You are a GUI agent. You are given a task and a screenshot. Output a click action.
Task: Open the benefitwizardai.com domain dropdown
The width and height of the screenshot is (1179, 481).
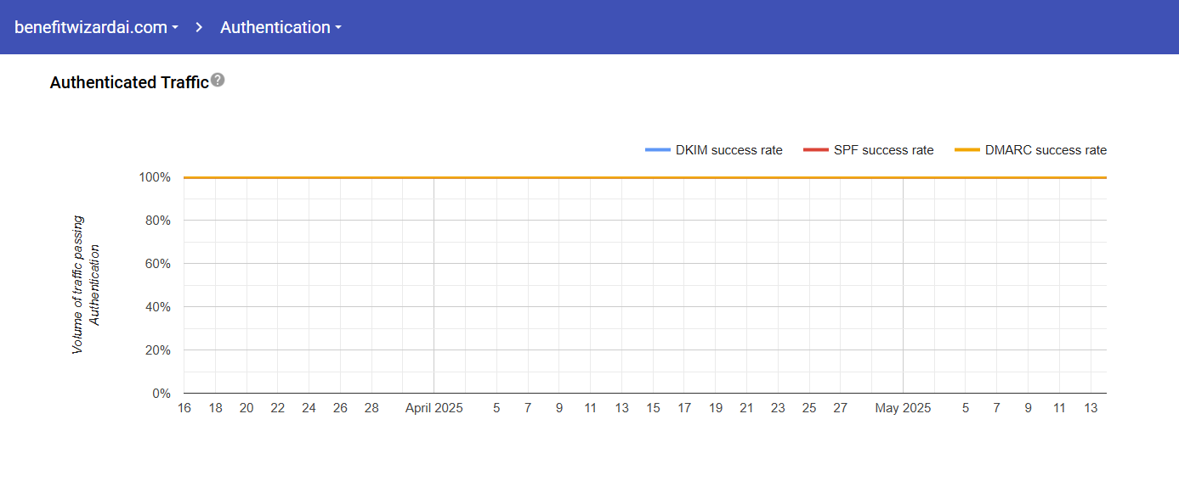pyautogui.click(x=96, y=27)
